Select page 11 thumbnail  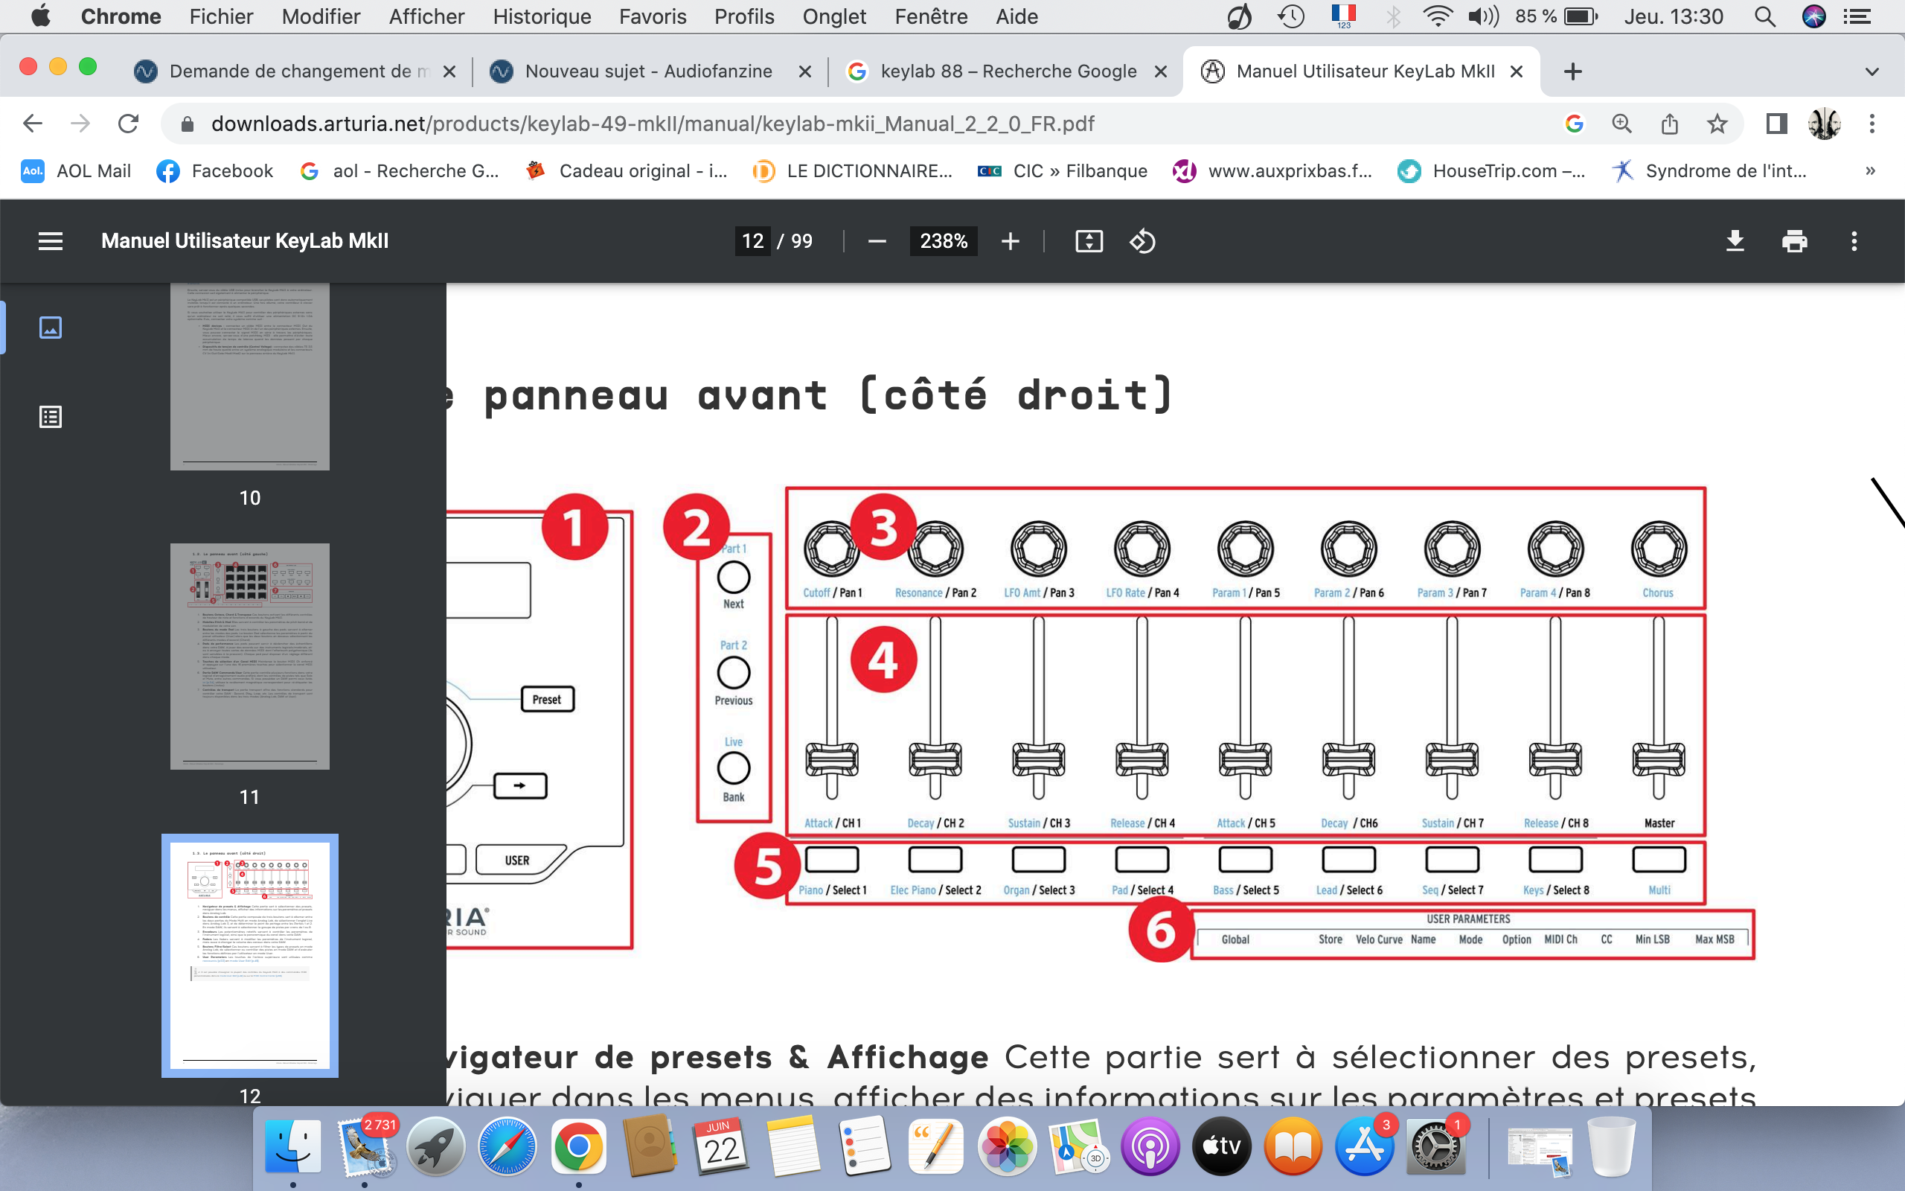[x=249, y=656]
